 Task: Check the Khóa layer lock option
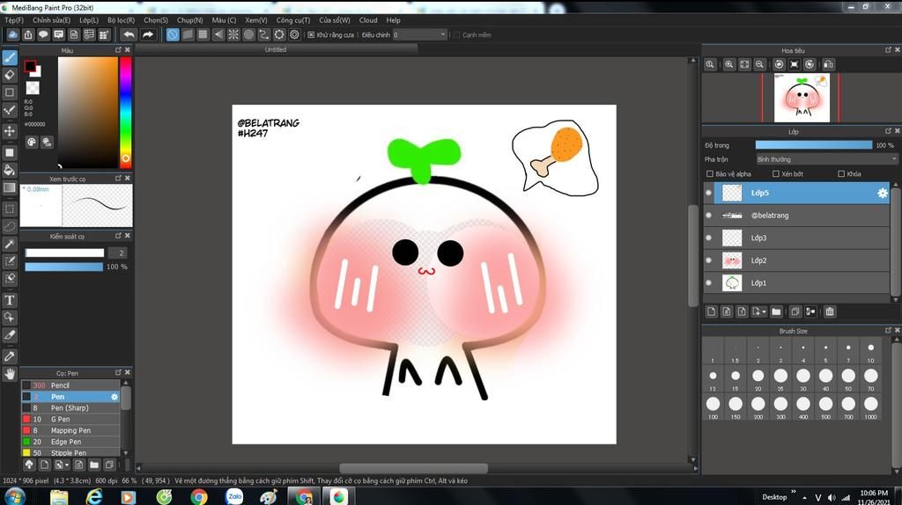tap(841, 174)
